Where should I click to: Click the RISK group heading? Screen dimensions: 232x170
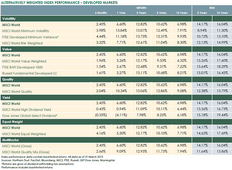pos(212,8)
